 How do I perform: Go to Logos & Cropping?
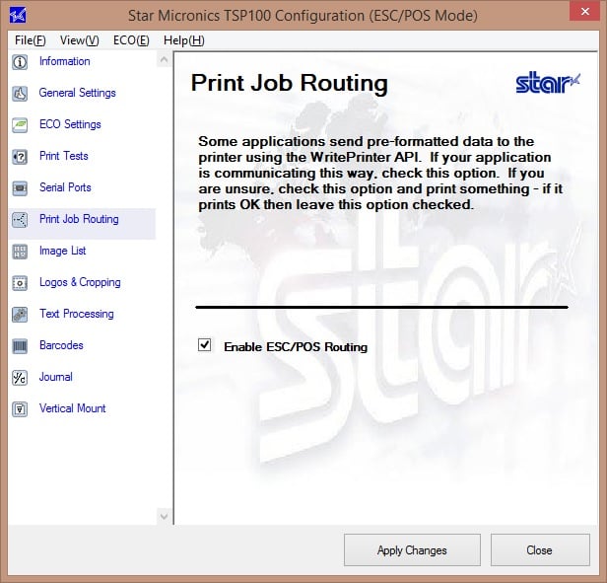point(80,282)
